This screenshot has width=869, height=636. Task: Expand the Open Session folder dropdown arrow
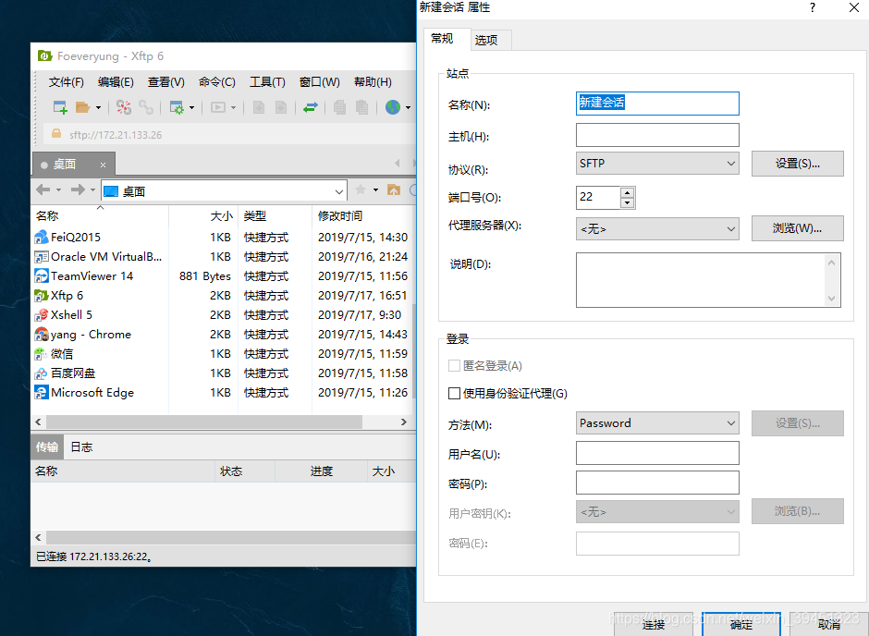(x=98, y=107)
